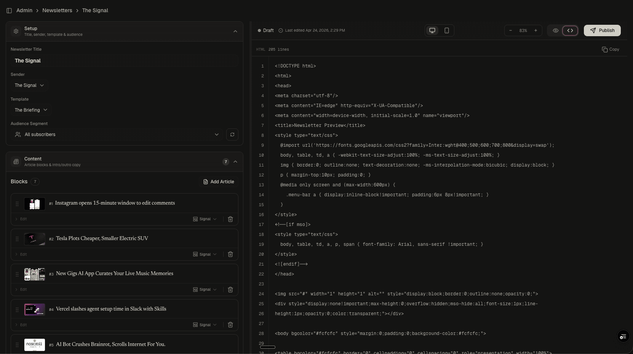The width and height of the screenshot is (633, 354).
Task: Zoom in the preview
Action: [x=536, y=30]
